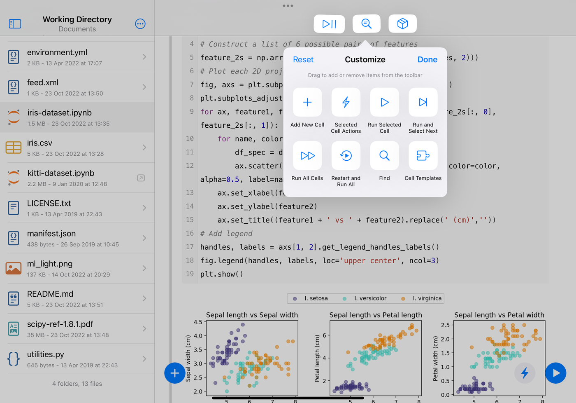Image resolution: width=576 pixels, height=403 pixels.
Task: Select the Selected Cell Actions lightning icon
Action: (346, 102)
